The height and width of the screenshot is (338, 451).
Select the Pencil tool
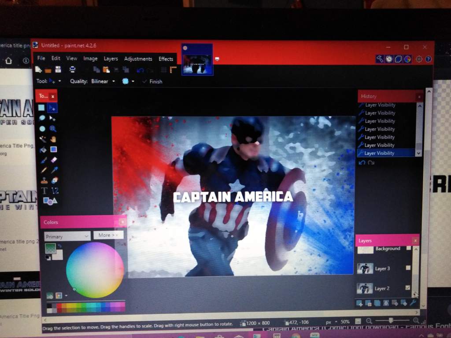44,170
